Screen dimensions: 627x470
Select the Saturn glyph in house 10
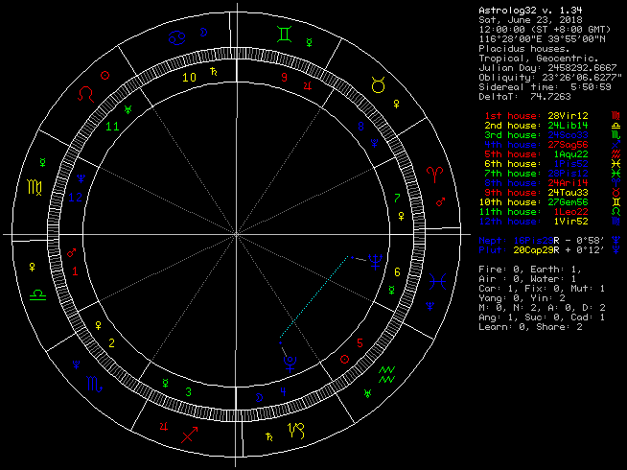click(214, 72)
